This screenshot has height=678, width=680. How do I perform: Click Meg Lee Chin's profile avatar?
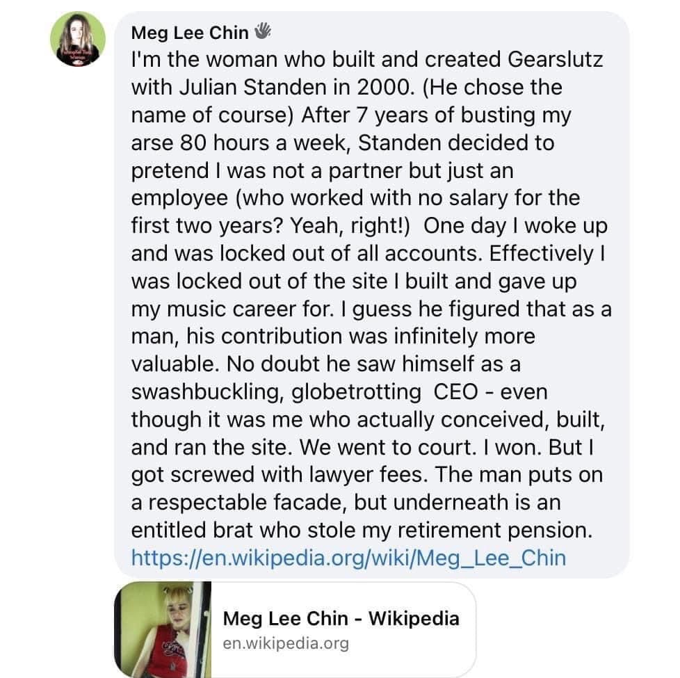click(x=78, y=40)
